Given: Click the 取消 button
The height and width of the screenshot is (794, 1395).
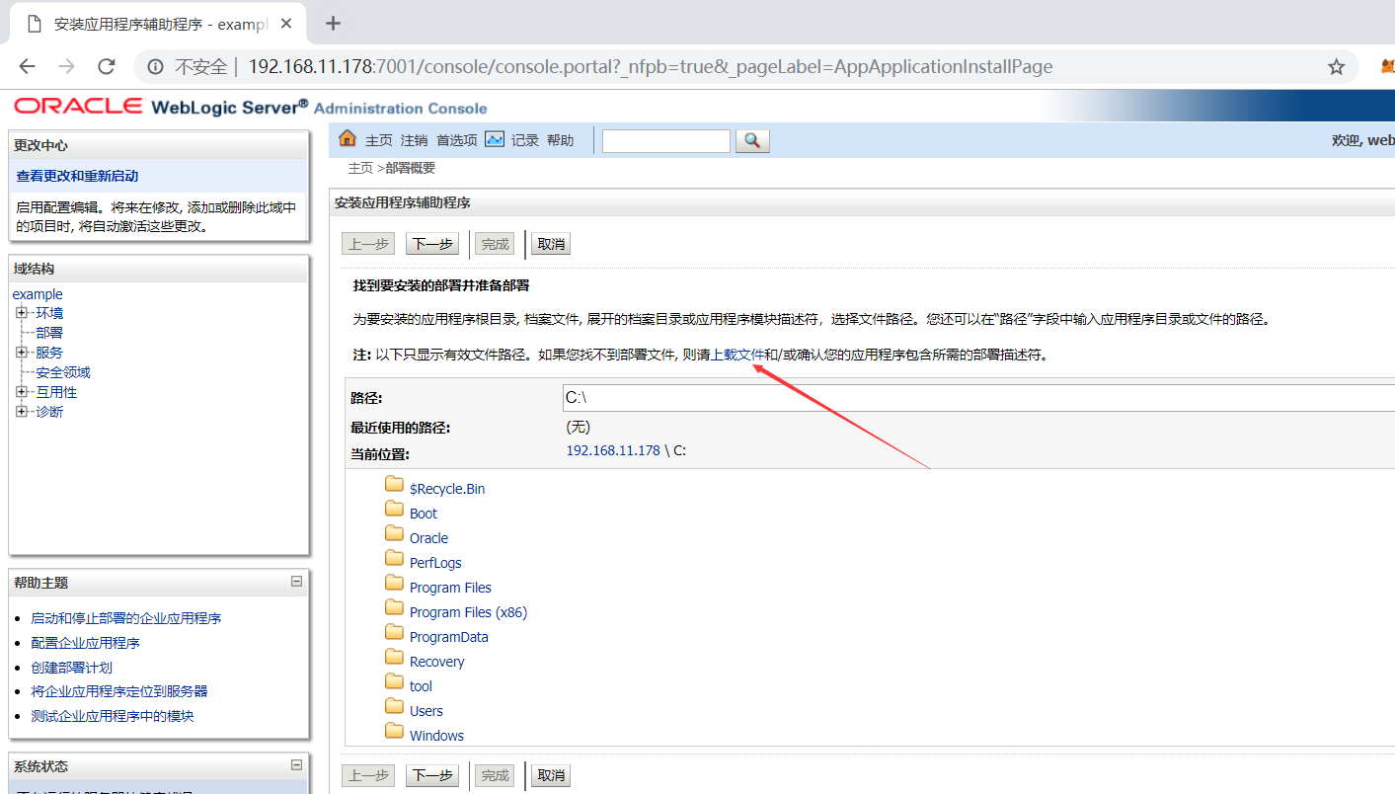Looking at the screenshot, I should tap(550, 243).
